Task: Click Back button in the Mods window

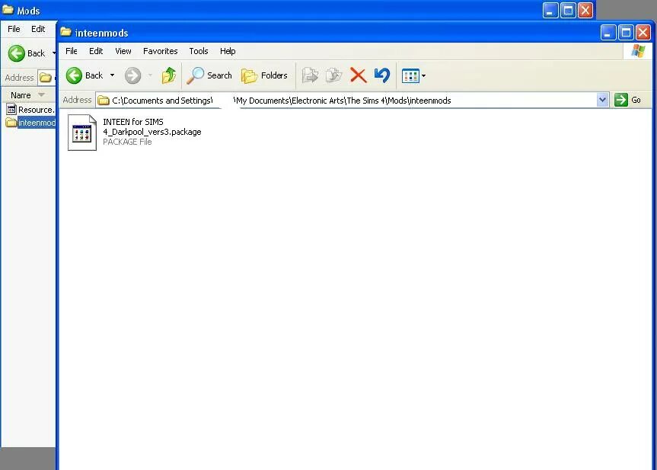Action: [27, 53]
